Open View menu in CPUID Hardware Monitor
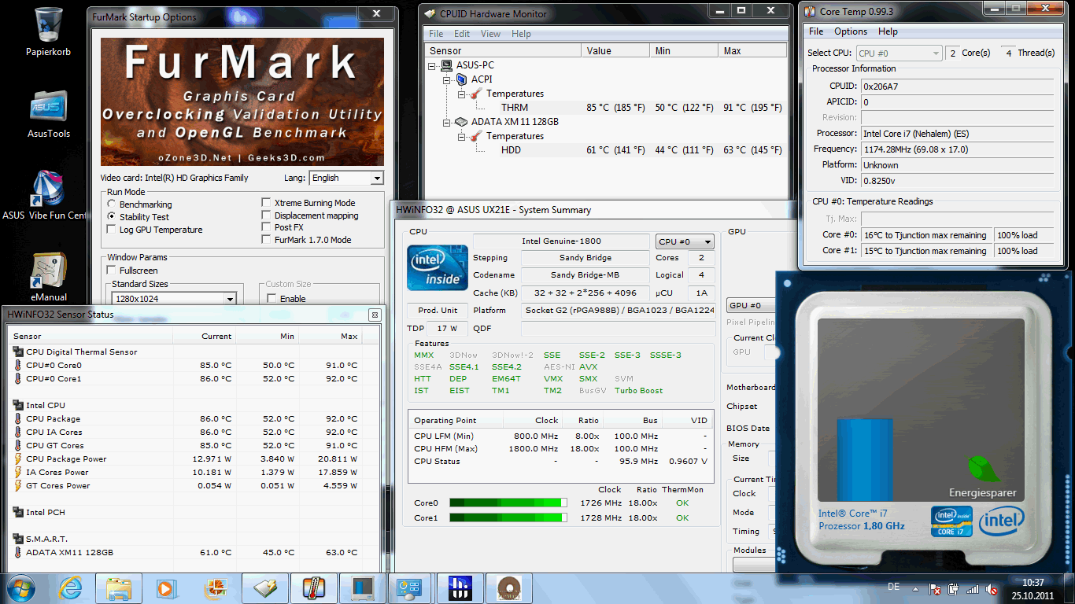The width and height of the screenshot is (1075, 604). tap(490, 34)
